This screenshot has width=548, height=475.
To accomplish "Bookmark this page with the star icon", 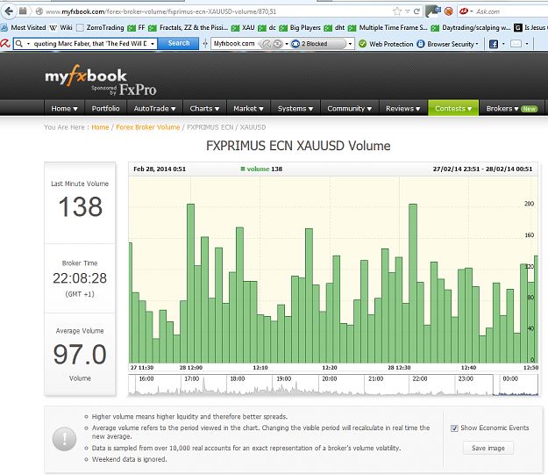I will pyautogui.click(x=397, y=11).
